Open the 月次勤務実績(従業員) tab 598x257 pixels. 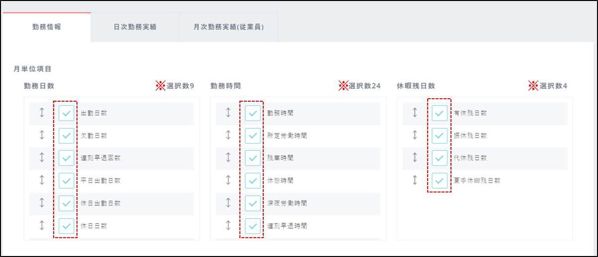coord(228,27)
